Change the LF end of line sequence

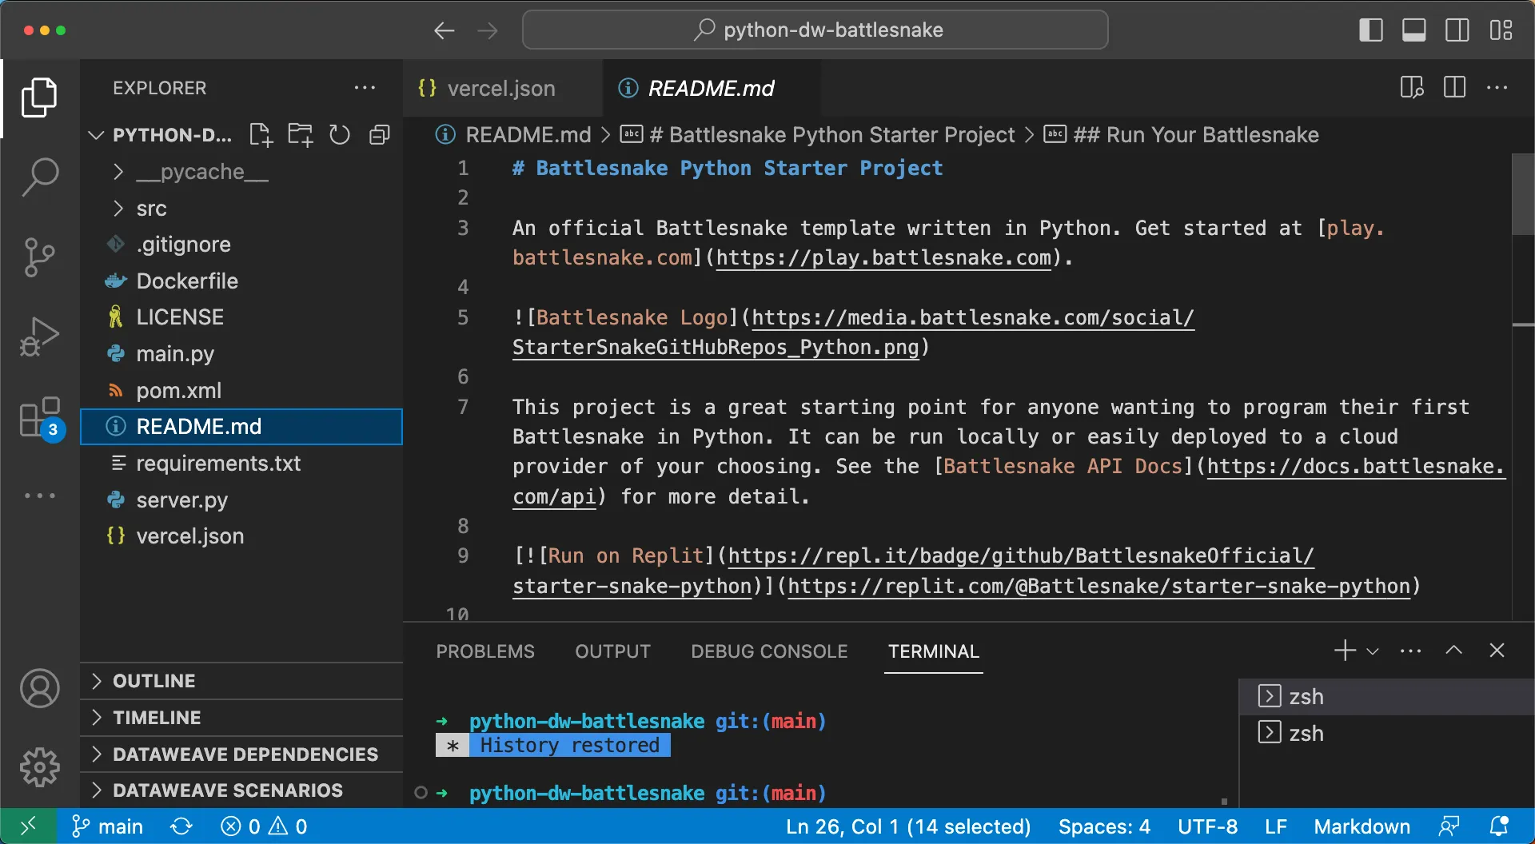pyautogui.click(x=1276, y=826)
